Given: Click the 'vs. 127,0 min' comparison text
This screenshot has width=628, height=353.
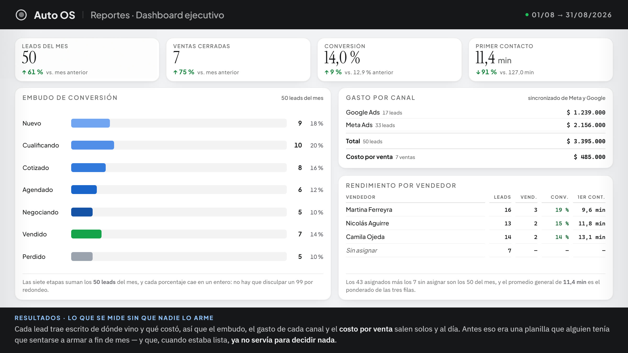Looking at the screenshot, I should coord(517,72).
